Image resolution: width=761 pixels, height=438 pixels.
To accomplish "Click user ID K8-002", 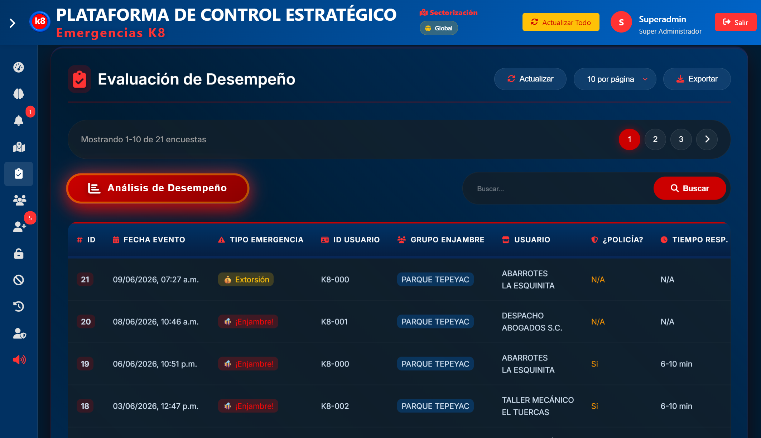I will (x=335, y=406).
